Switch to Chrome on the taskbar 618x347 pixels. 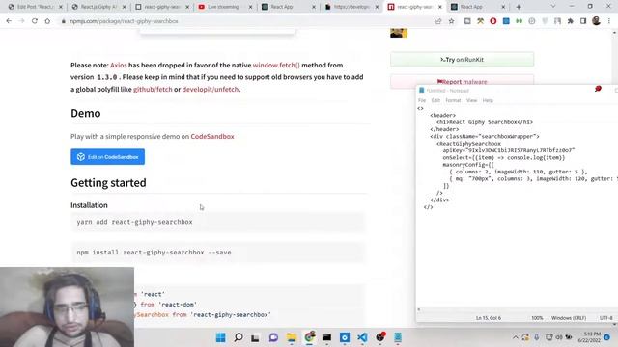tap(309, 337)
